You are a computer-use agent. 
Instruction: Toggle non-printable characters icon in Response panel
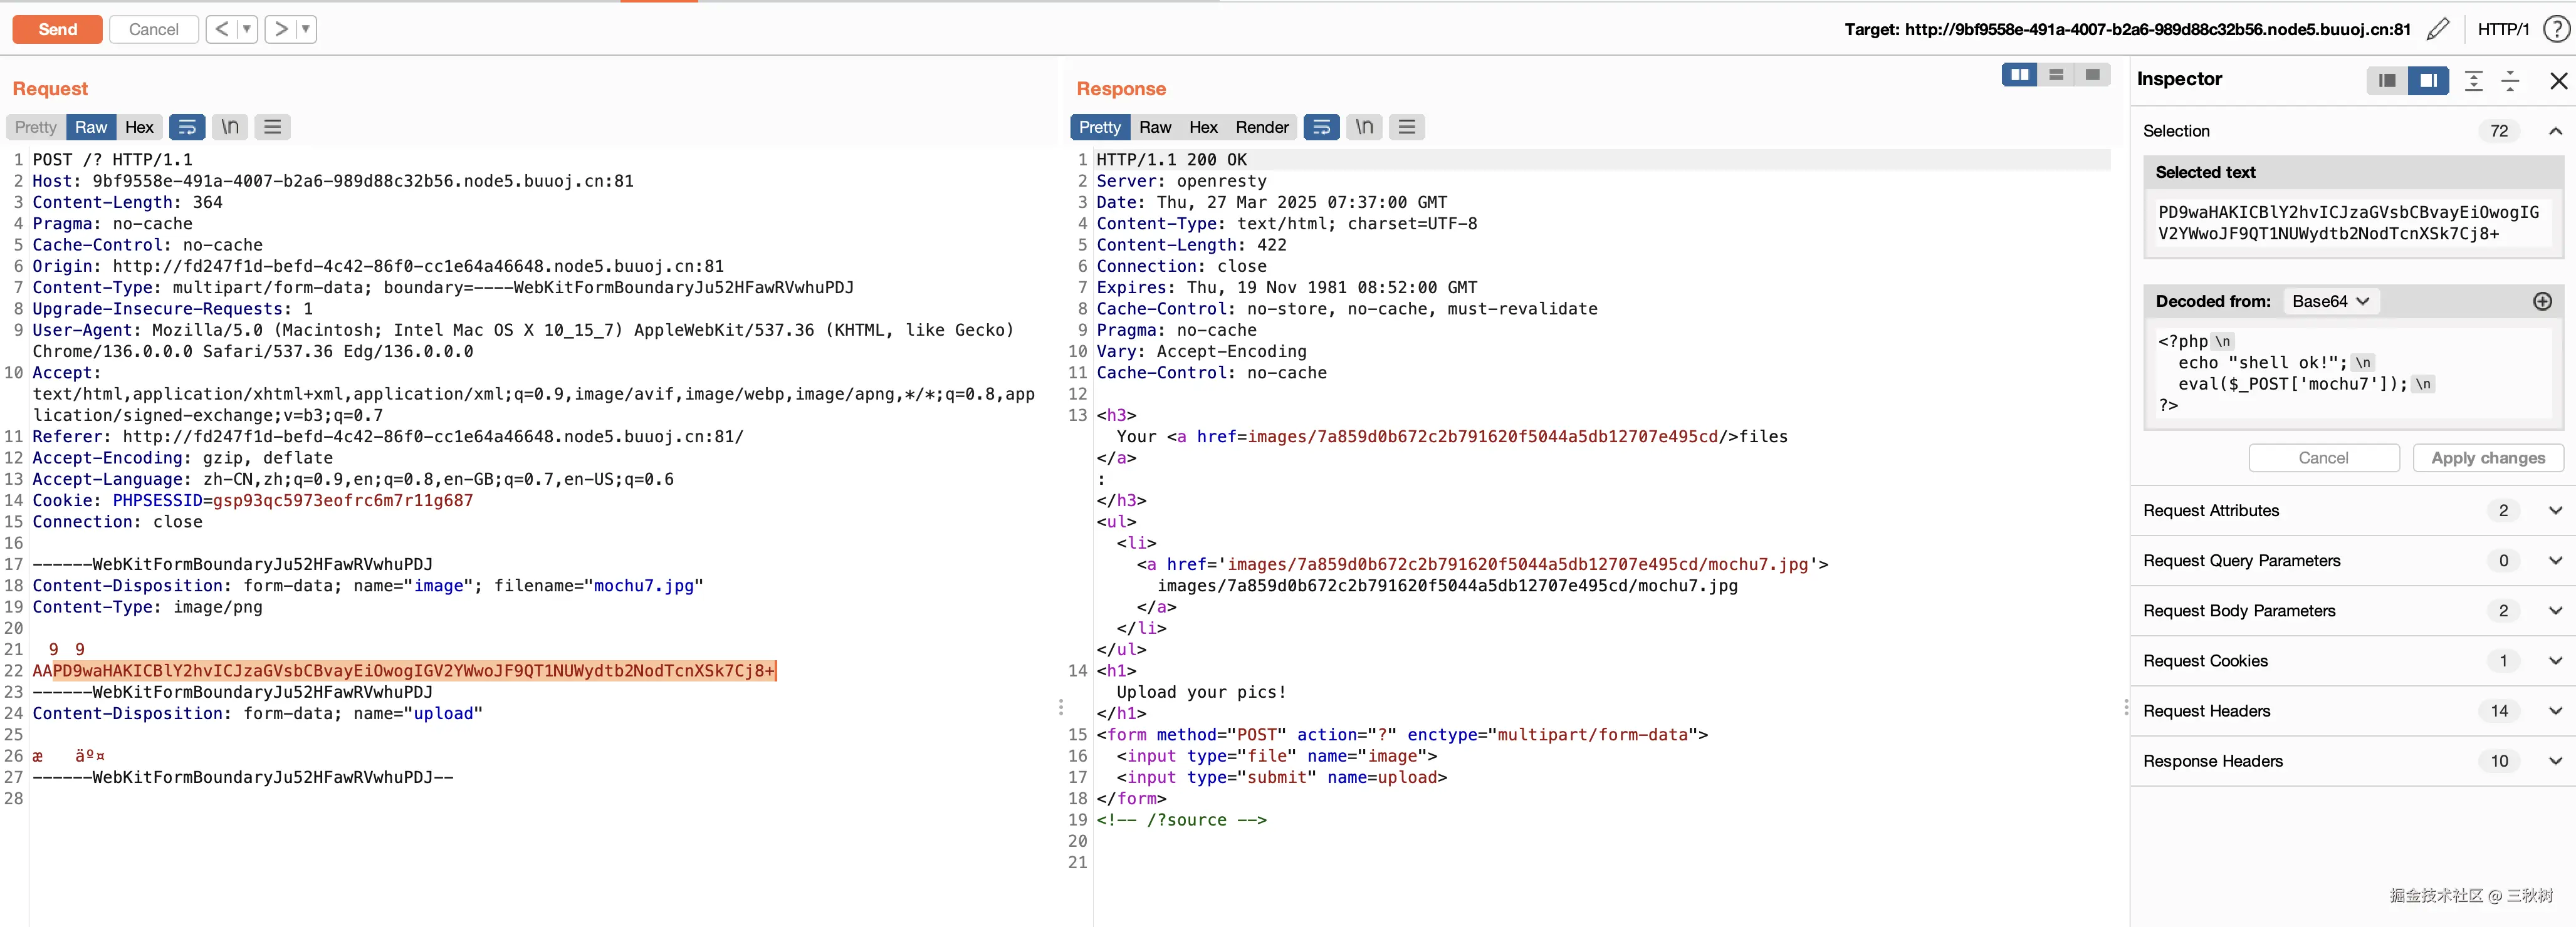click(x=1364, y=127)
